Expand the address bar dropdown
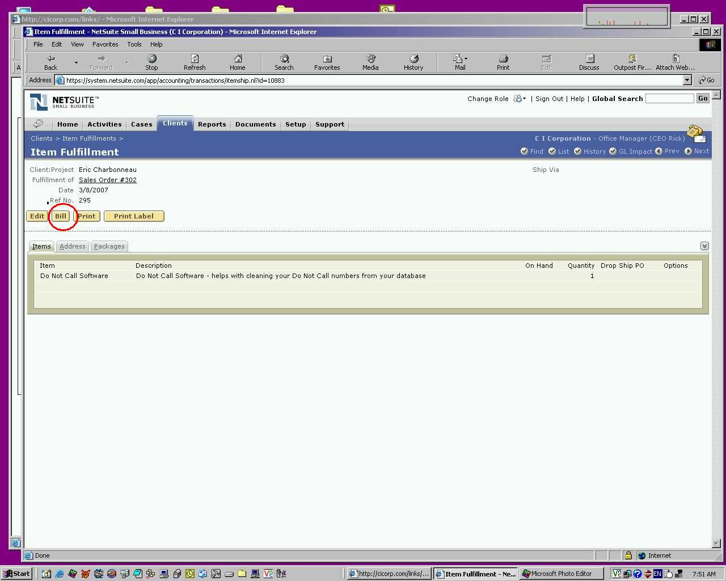This screenshot has height=581, width=726. (687, 80)
